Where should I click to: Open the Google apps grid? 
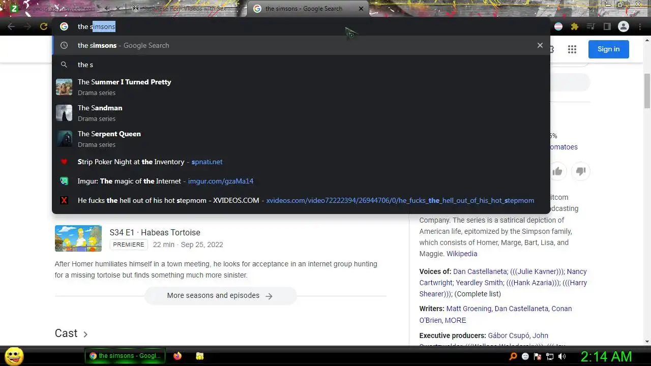(x=572, y=49)
